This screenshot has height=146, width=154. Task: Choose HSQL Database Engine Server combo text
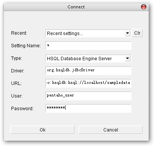pyautogui.click(x=79, y=59)
